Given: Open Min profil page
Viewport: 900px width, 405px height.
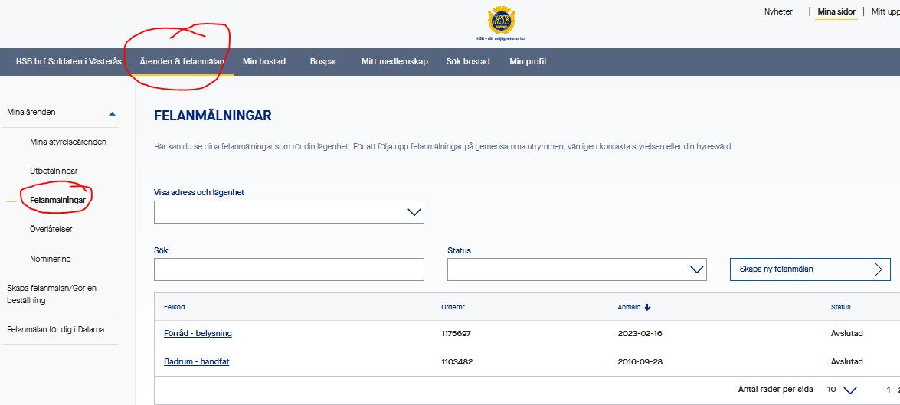Looking at the screenshot, I should coord(528,62).
